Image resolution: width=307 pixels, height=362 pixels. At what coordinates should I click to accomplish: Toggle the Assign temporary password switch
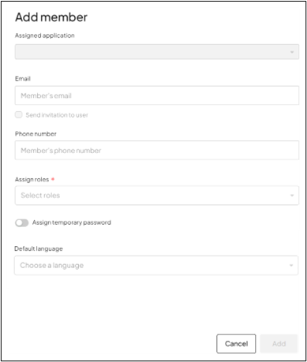click(22, 223)
